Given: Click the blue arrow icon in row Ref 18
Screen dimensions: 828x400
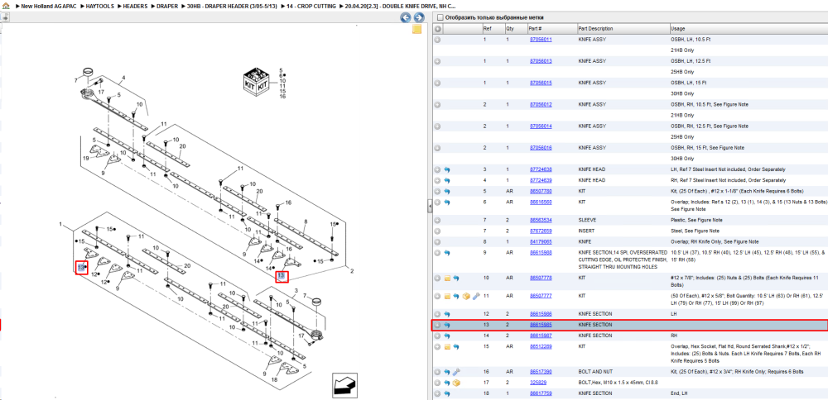Looking at the screenshot, I should 447,393.
